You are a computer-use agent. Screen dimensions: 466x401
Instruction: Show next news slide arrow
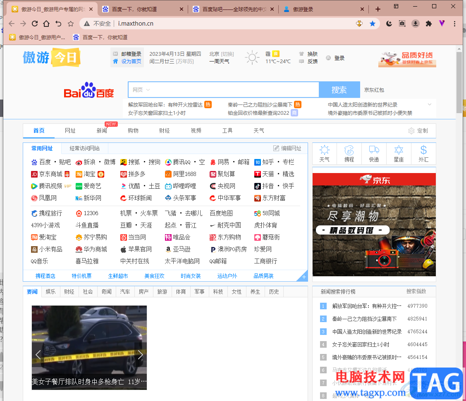point(141,354)
